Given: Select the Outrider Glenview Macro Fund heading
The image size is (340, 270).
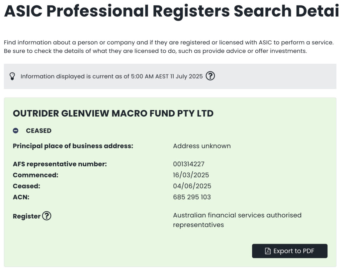Looking at the screenshot, I should (113, 113).
